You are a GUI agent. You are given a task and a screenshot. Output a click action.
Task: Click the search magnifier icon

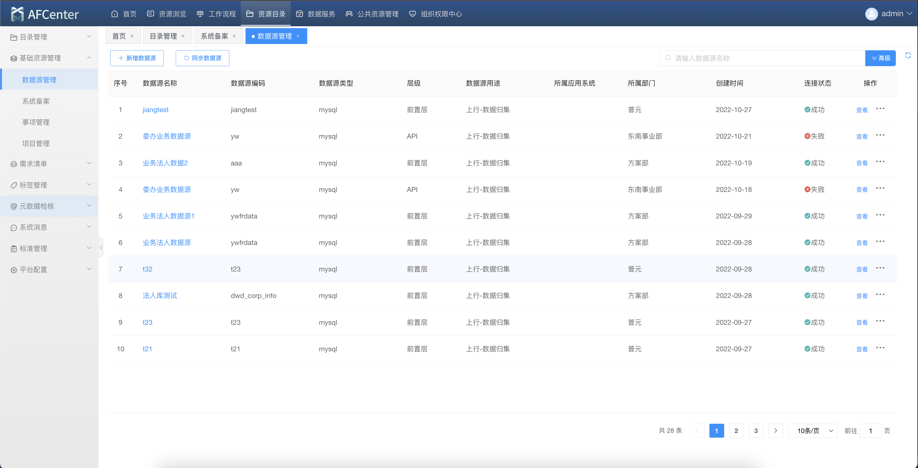tap(668, 58)
